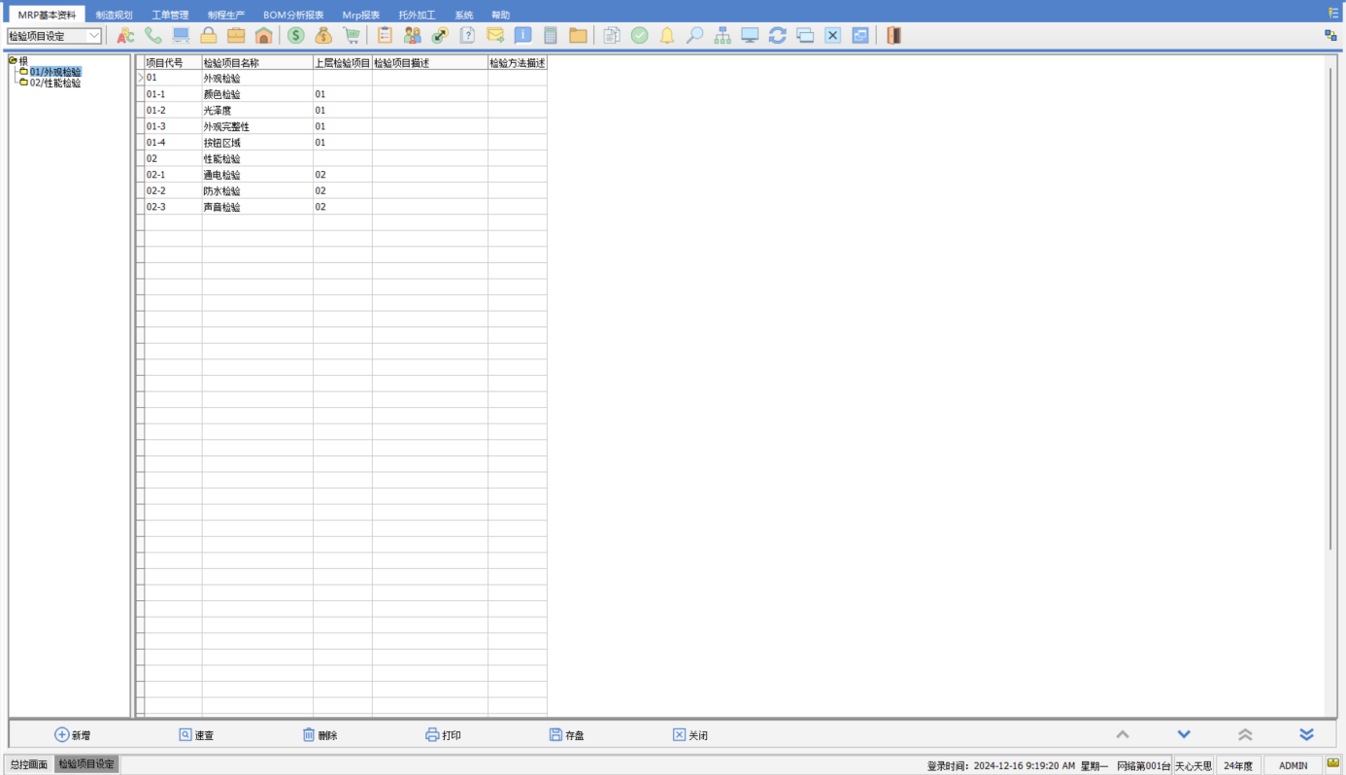This screenshot has height=775, width=1346.
Task: Click the magnifying glass search icon
Action: (x=694, y=36)
